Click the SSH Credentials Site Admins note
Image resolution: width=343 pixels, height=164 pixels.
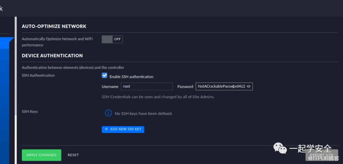click(158, 97)
